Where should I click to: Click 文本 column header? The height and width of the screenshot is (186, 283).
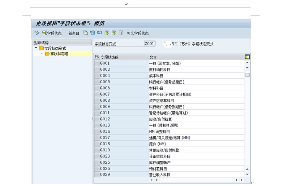(x=197, y=57)
